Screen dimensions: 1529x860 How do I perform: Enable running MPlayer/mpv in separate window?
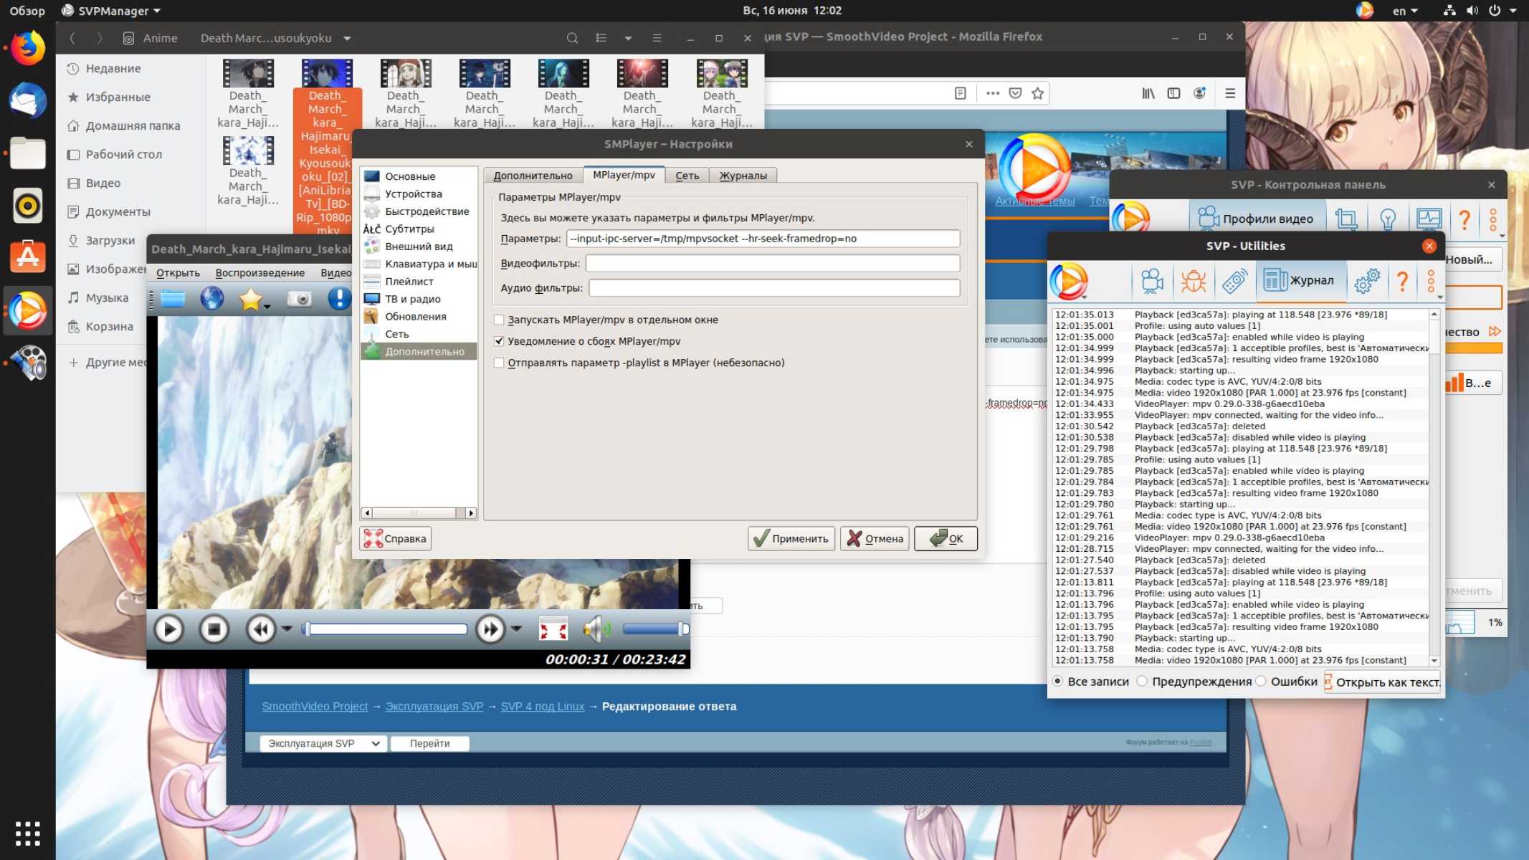500,320
